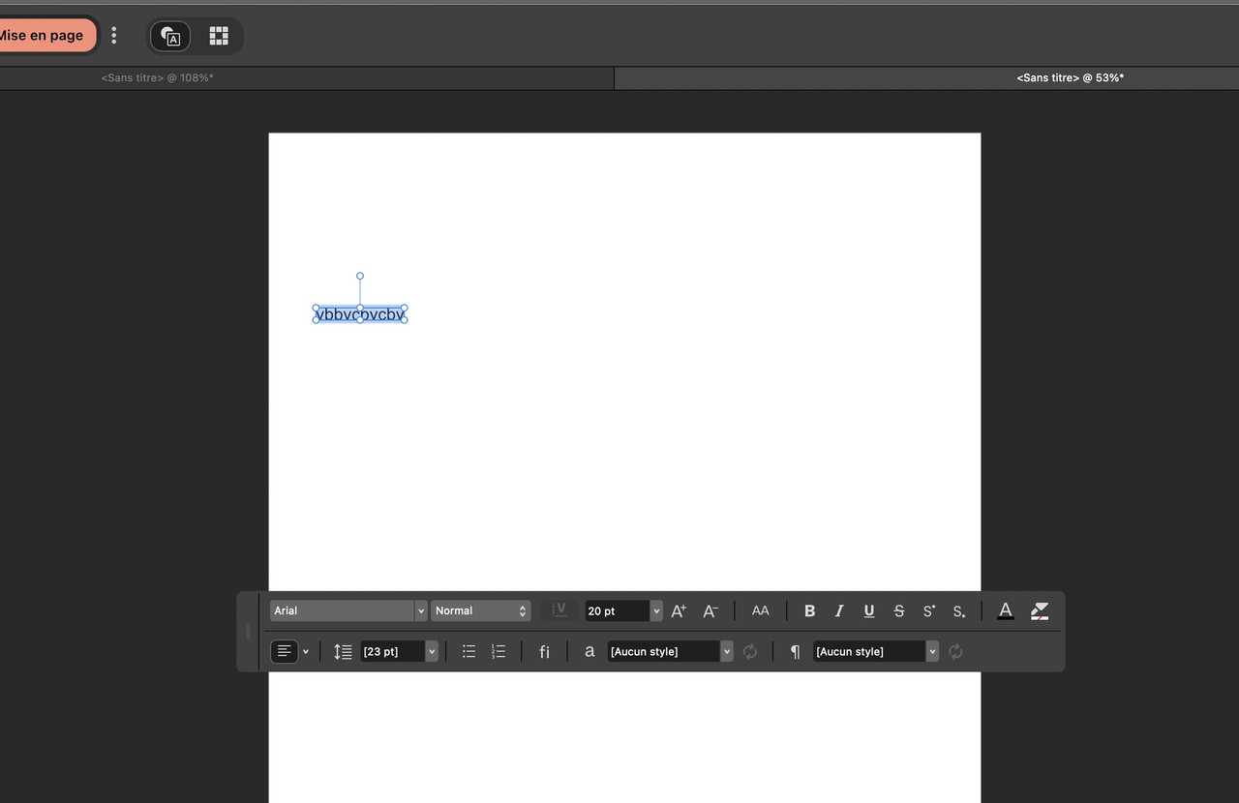Click the line spacing (leading) icon
This screenshot has width=1239, height=803.
pos(343,652)
